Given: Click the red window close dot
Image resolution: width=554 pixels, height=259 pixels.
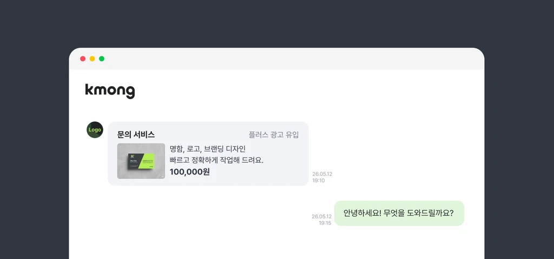Looking at the screenshot, I should point(83,59).
